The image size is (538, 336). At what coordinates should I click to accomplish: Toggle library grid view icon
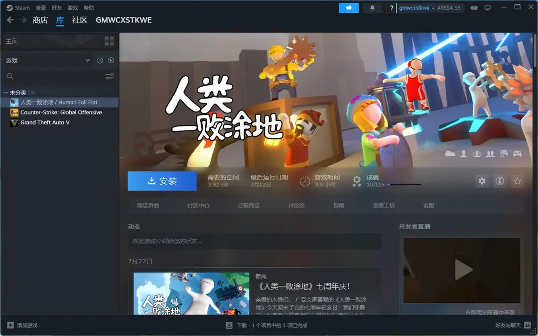pyautogui.click(x=109, y=41)
